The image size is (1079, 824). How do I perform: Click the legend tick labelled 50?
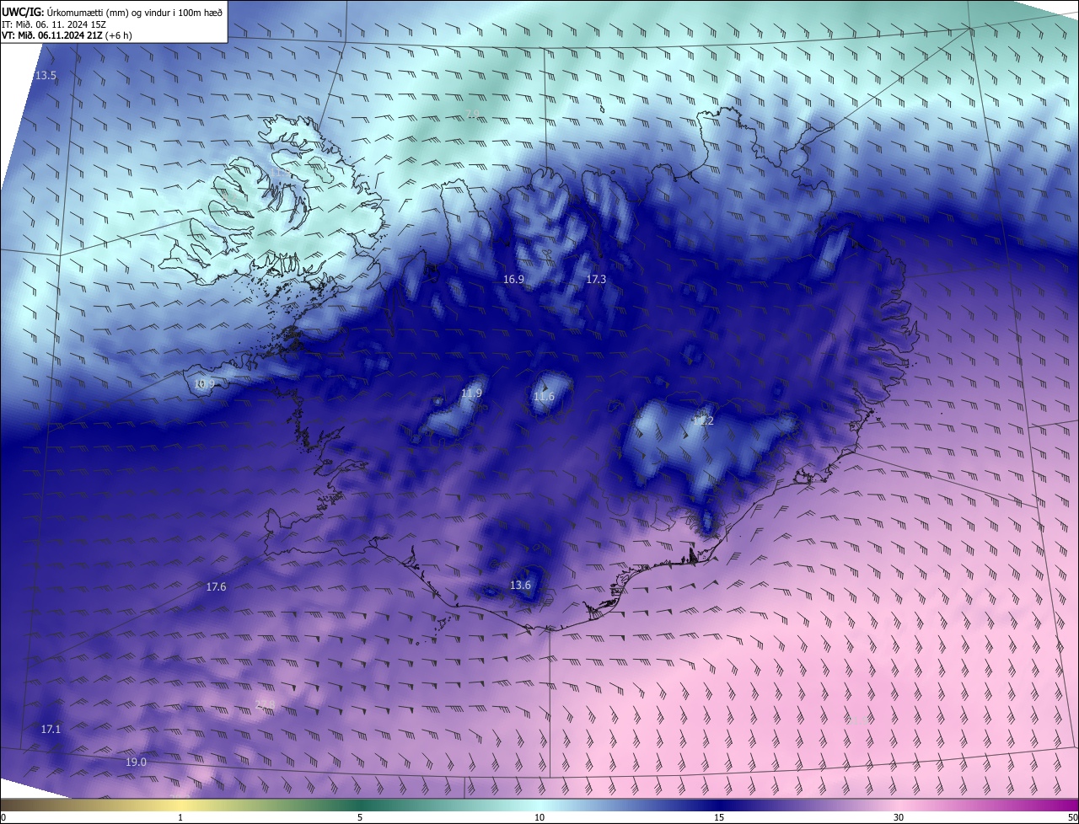[x=1072, y=818]
